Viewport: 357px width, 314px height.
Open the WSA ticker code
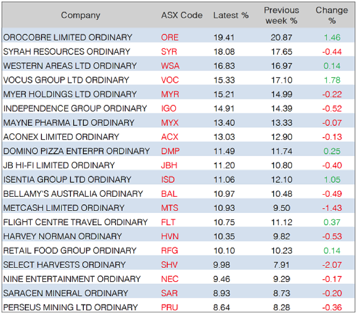point(170,66)
